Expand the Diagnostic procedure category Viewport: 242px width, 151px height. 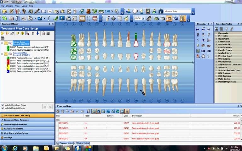click(216, 33)
